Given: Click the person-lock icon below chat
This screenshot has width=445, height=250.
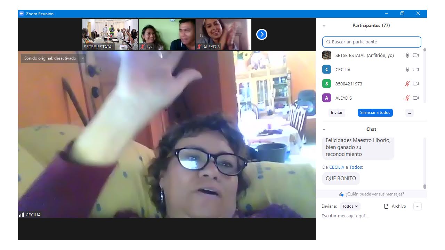Looking at the screenshot, I should coord(341,194).
